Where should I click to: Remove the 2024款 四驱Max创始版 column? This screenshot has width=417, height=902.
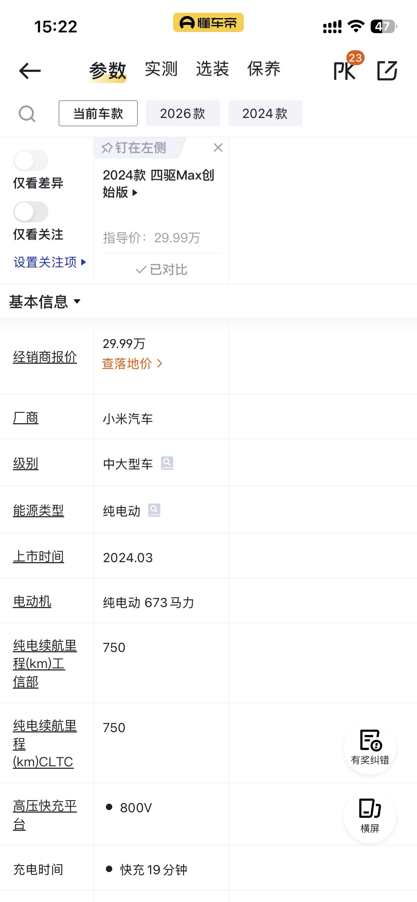pyautogui.click(x=218, y=147)
